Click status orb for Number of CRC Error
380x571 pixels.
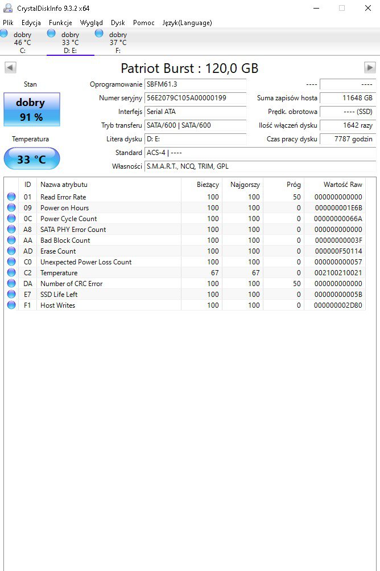click(11, 283)
